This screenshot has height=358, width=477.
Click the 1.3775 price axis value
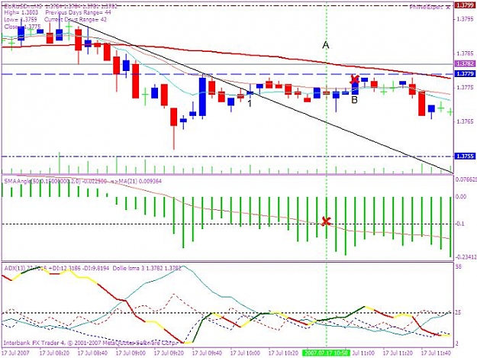point(466,88)
